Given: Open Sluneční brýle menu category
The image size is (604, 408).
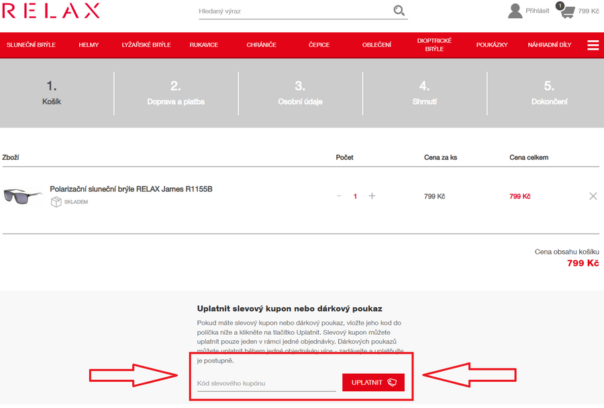Looking at the screenshot, I should (x=31, y=45).
